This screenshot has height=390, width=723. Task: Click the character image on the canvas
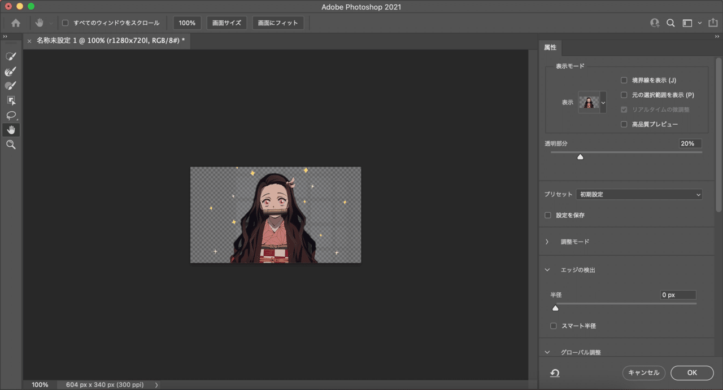coord(276,214)
